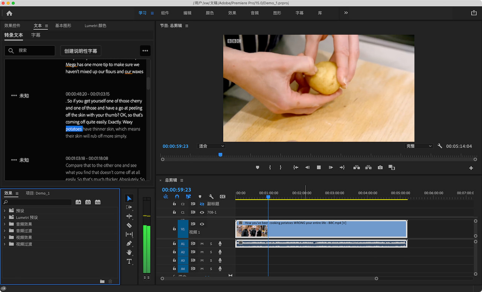This screenshot has width=482, height=292.
Task: Open the 适合 zoom level dropdown
Action: [211, 146]
